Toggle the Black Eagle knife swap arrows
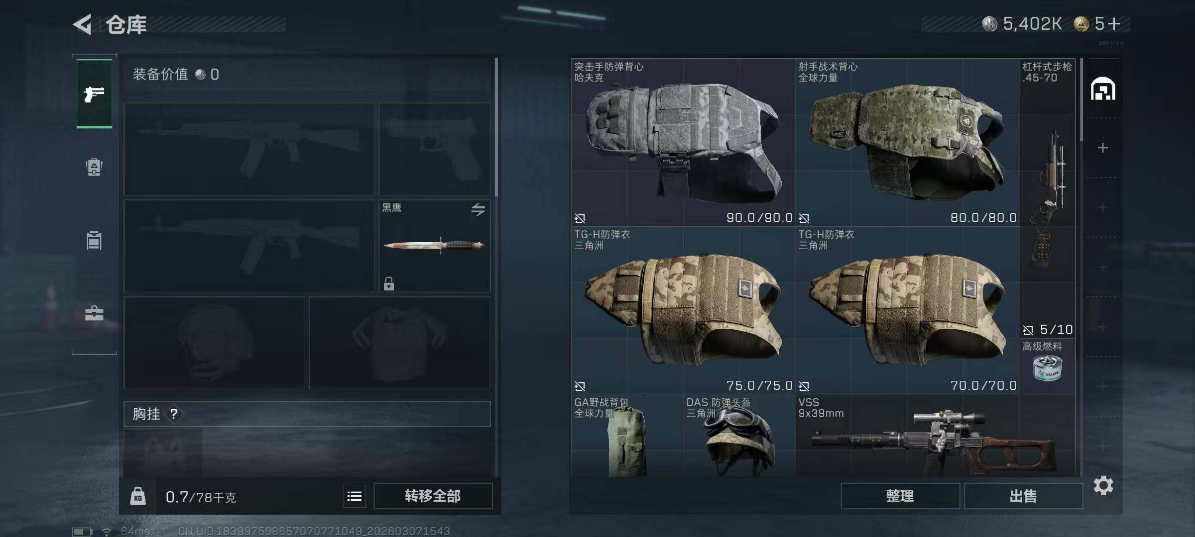Viewport: 1195px width, 537px height. 478,209
